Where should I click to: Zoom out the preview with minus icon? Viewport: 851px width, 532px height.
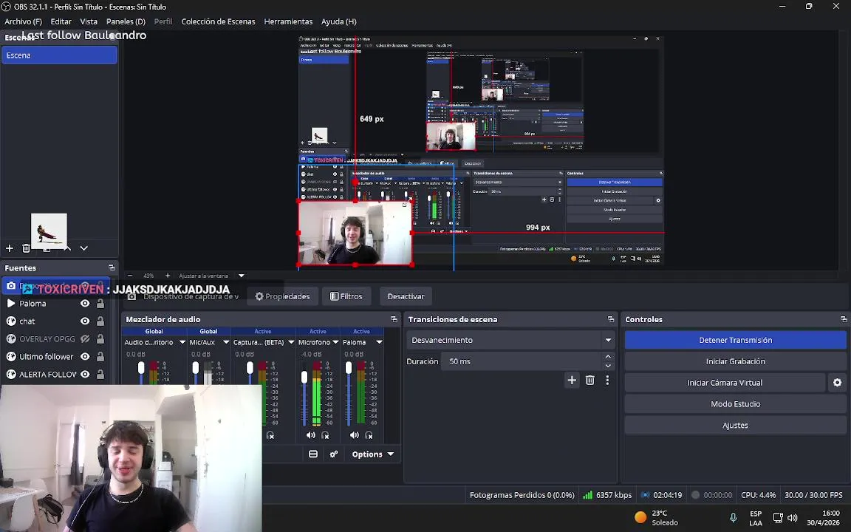pyautogui.click(x=130, y=276)
